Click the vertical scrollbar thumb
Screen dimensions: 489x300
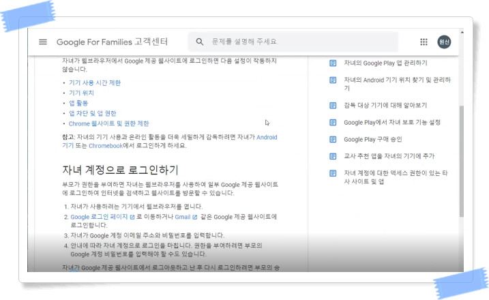click(x=462, y=161)
